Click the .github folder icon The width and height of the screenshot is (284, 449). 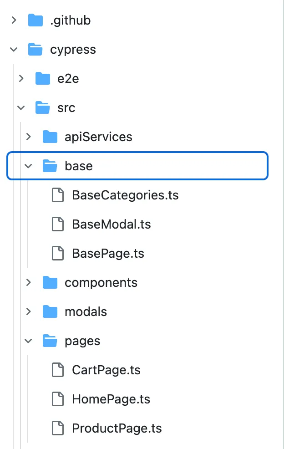(35, 20)
